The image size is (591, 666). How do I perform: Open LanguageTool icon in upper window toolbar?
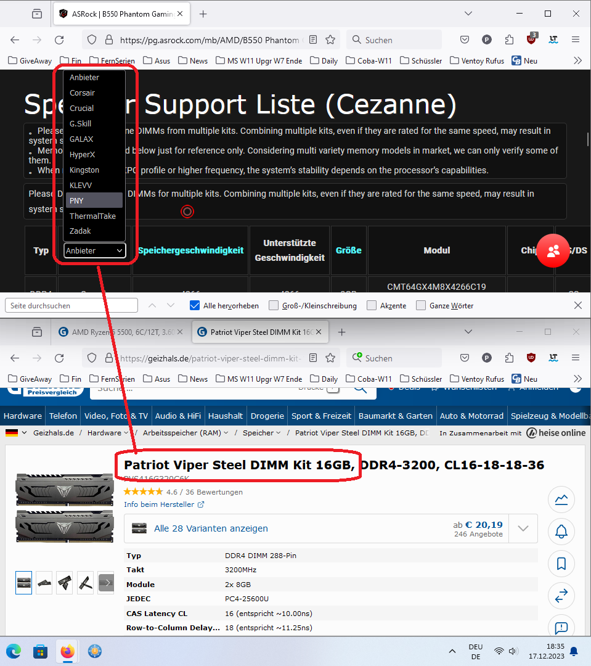(553, 40)
